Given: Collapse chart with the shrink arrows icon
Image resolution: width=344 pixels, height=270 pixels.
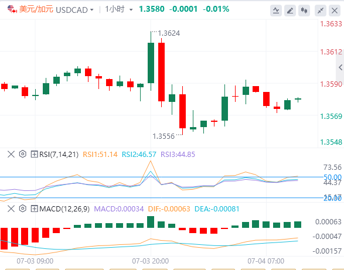Looking at the screenshot, I should [x=321, y=11].
